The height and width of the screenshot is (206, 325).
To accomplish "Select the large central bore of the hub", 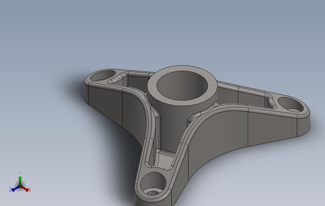I will click(x=182, y=85).
